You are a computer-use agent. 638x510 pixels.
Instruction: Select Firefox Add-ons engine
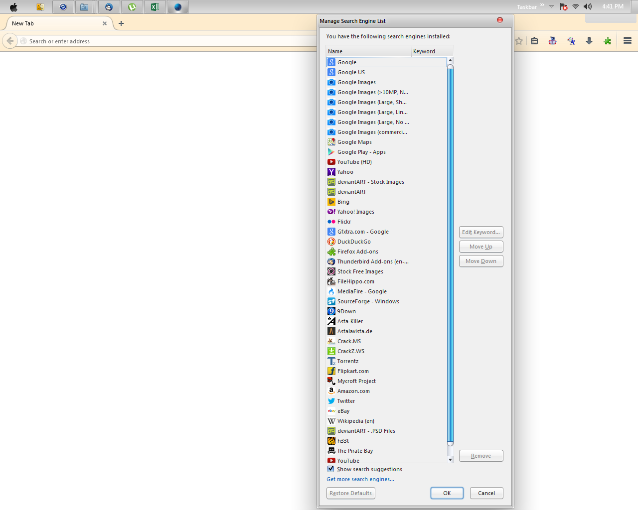click(x=387, y=252)
